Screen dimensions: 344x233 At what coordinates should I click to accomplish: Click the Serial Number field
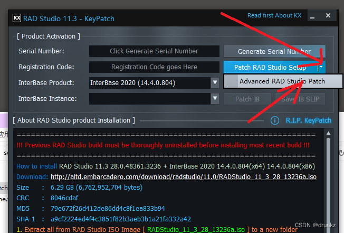point(154,51)
